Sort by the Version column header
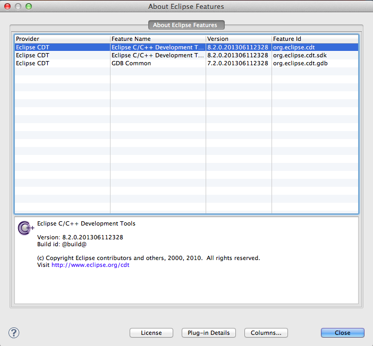373x346 pixels. coord(238,39)
